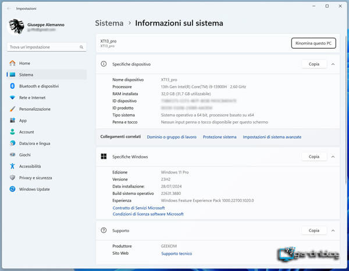
Task: Copy the Supporto details
Action: [x=314, y=230]
